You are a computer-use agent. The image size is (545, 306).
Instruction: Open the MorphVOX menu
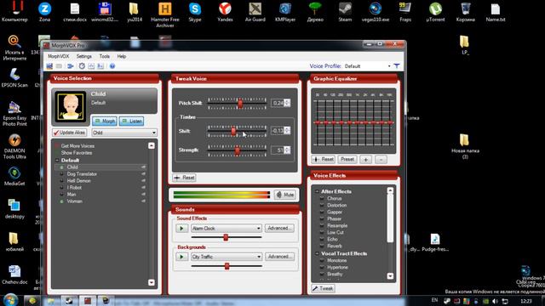[x=59, y=56]
